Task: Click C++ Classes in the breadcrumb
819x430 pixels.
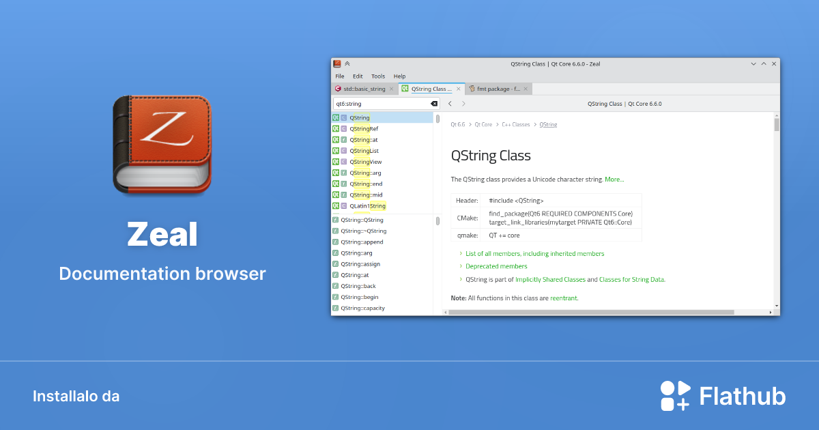Action: click(515, 125)
